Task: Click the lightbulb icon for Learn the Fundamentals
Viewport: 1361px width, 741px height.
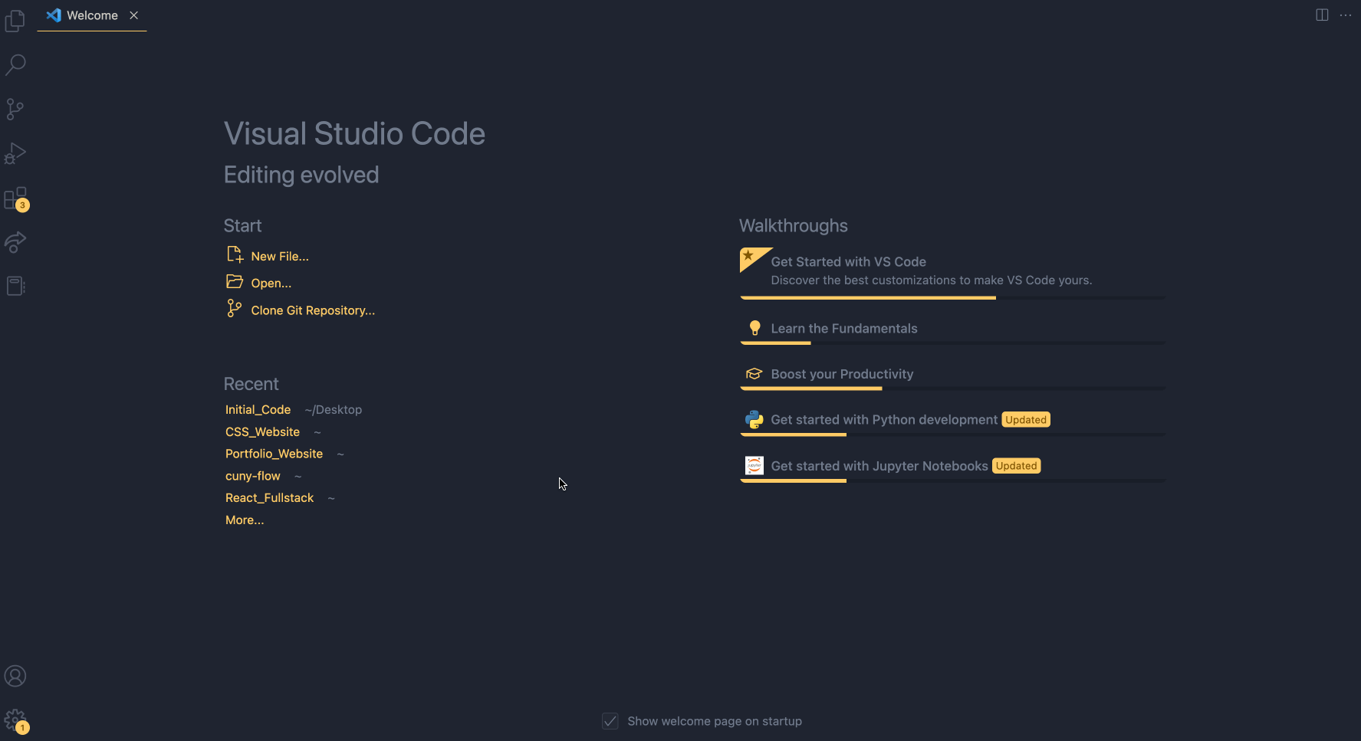Action: click(x=754, y=328)
